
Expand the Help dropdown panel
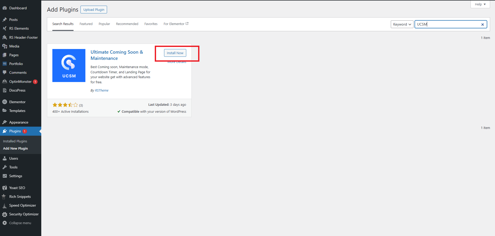(480, 4)
